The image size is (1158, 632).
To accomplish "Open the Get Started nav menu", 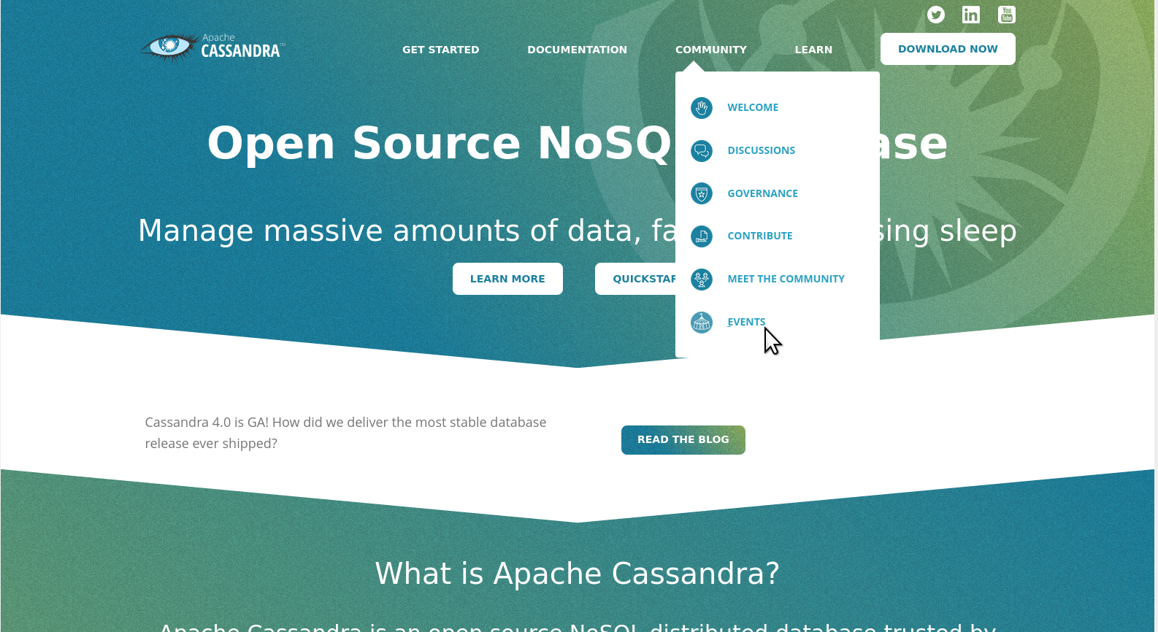I will pyautogui.click(x=440, y=50).
